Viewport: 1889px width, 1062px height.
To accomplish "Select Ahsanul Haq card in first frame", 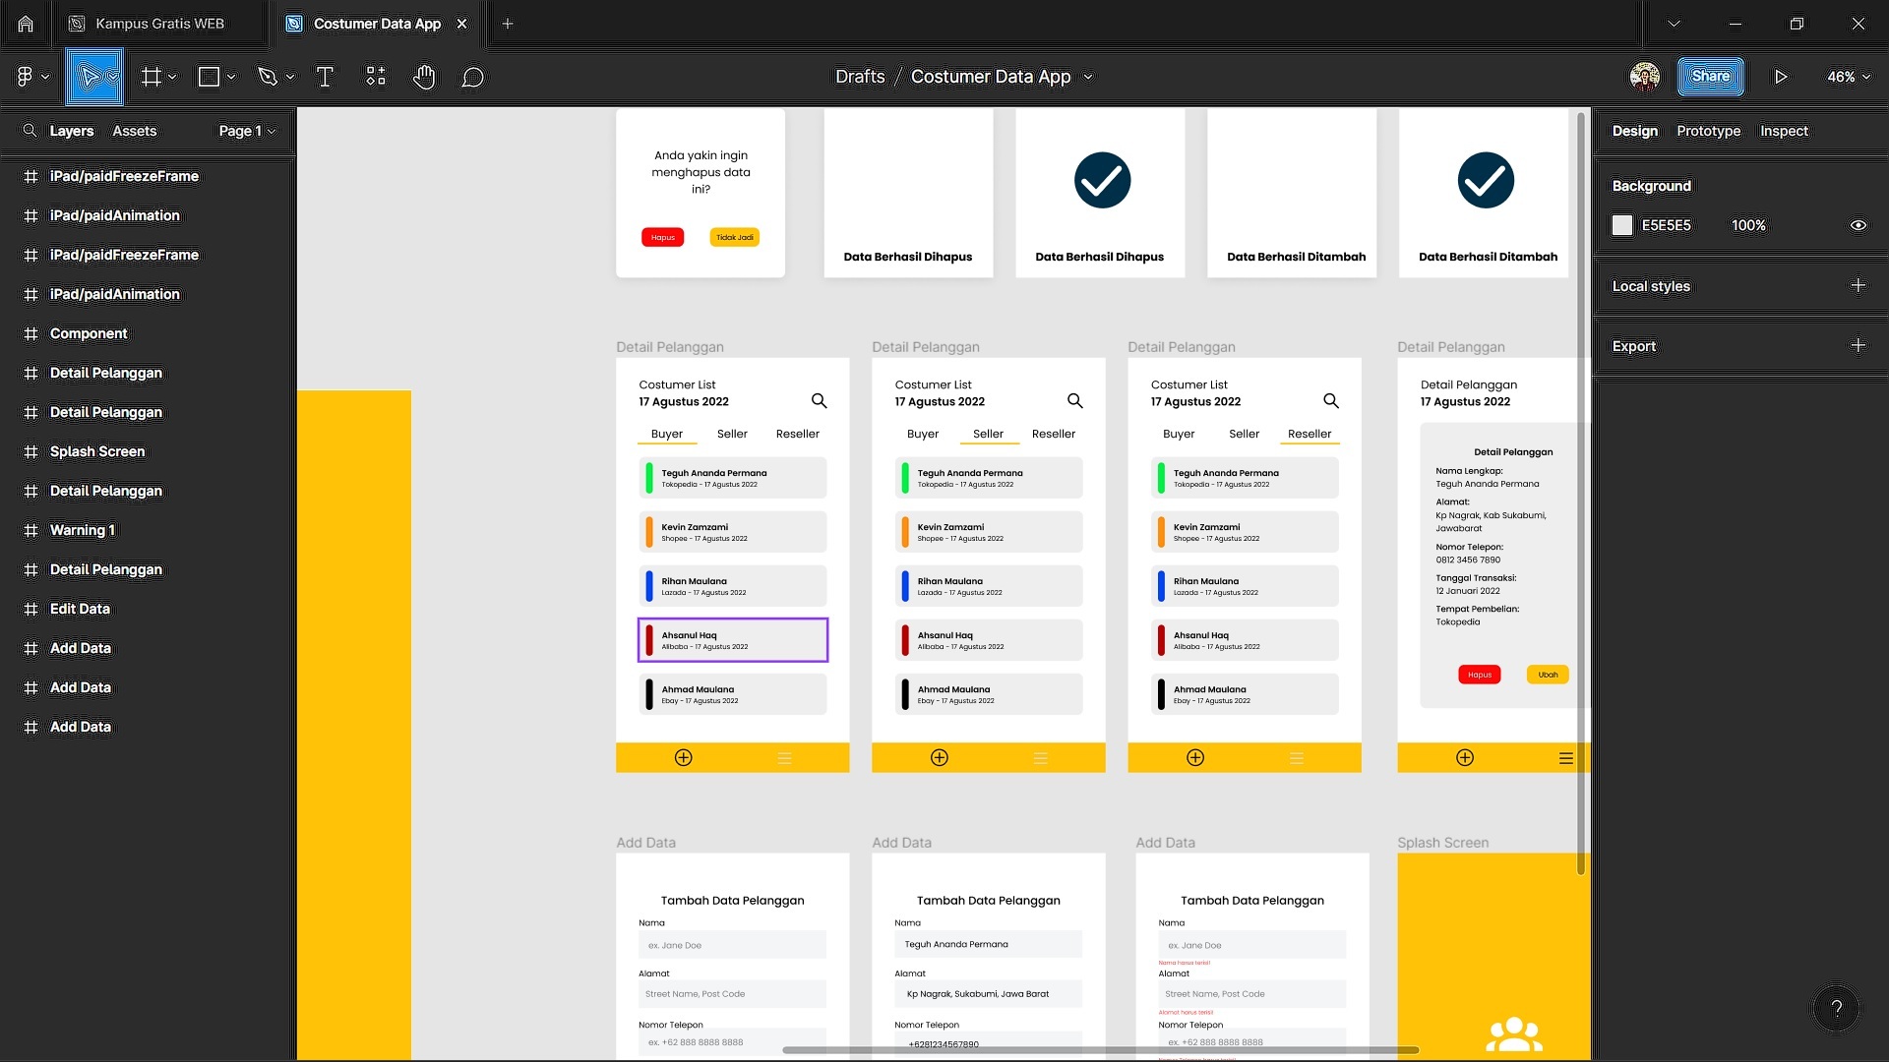I will tap(733, 640).
